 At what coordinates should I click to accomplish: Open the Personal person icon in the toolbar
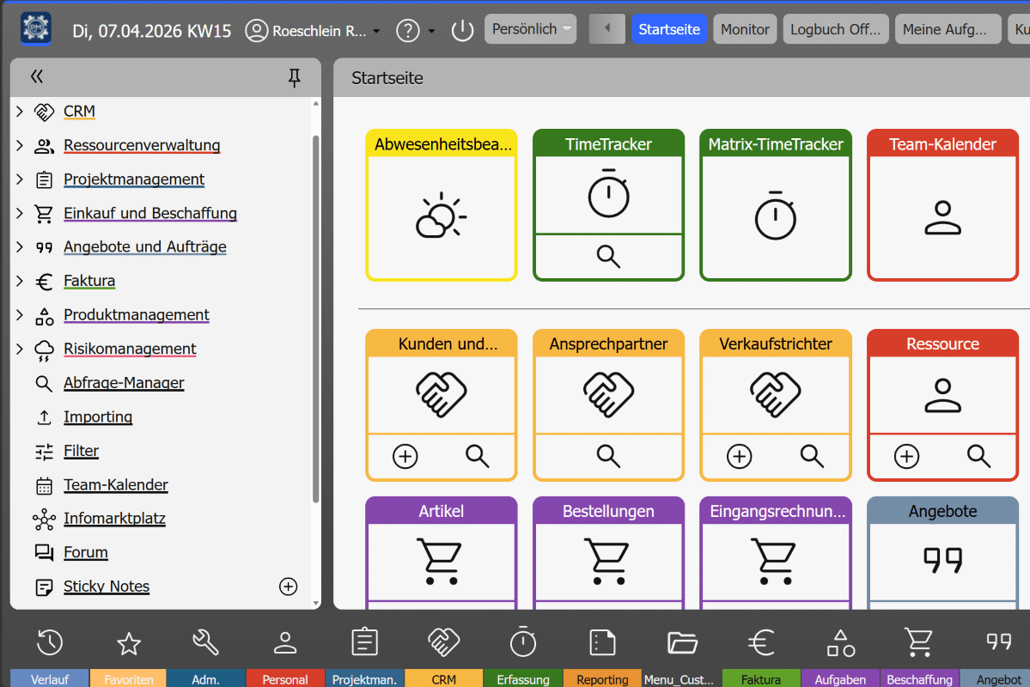[285, 641]
